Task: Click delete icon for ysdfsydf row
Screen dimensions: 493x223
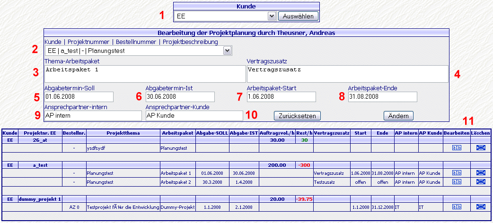Action: [x=481, y=147]
